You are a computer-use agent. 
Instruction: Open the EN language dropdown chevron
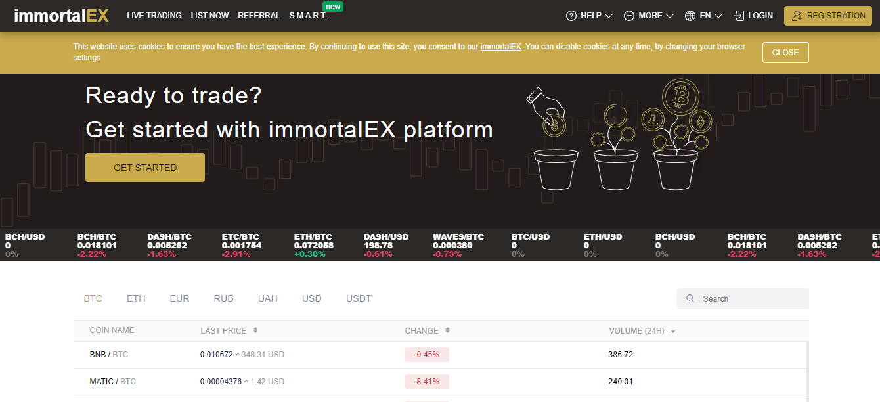(x=718, y=16)
